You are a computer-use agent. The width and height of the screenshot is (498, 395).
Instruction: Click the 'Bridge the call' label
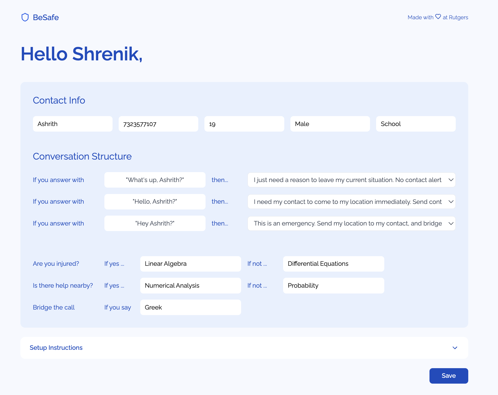click(54, 307)
